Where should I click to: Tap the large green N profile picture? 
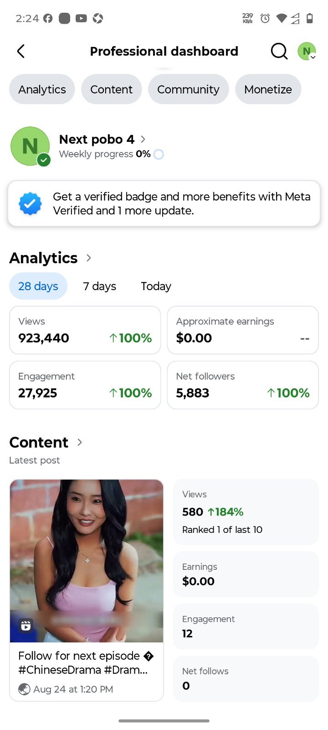click(x=30, y=146)
